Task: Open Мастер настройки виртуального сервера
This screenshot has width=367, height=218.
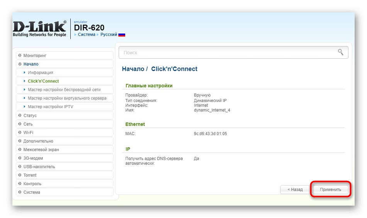Action: (67, 98)
